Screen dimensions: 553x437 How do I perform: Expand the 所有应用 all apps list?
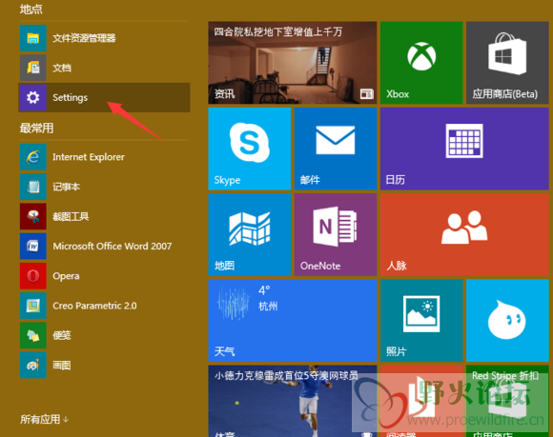pos(44,420)
